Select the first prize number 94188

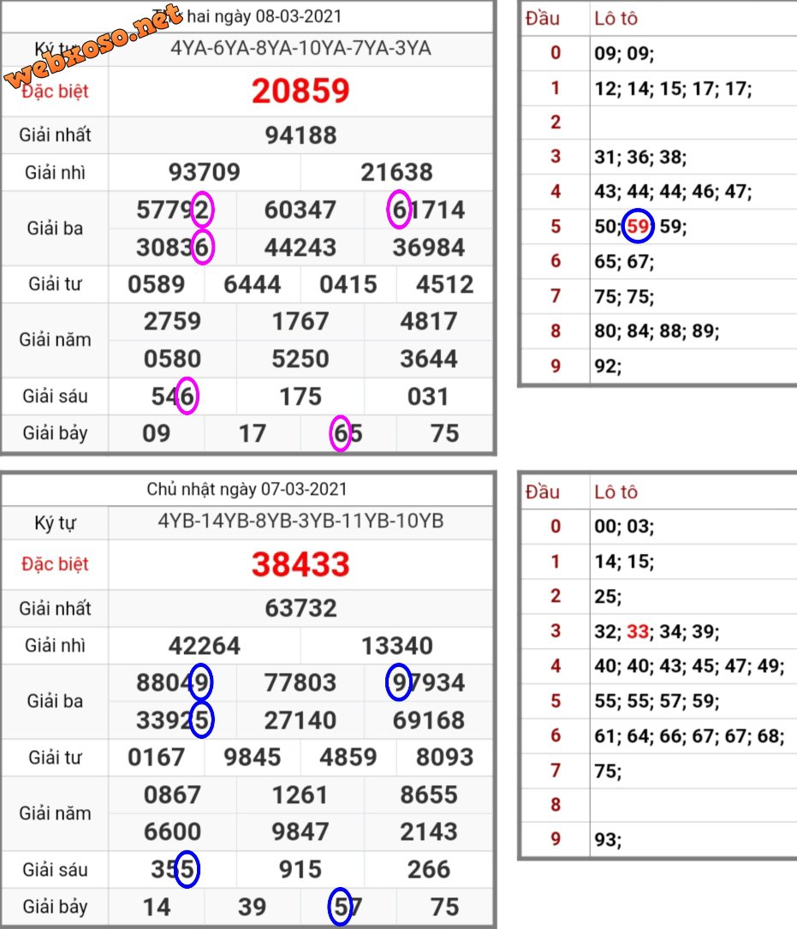tap(300, 135)
